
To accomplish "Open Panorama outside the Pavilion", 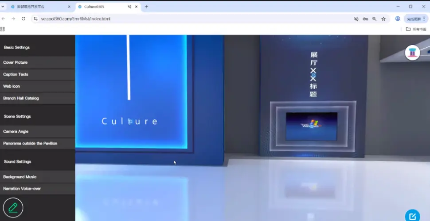I will (38, 143).
